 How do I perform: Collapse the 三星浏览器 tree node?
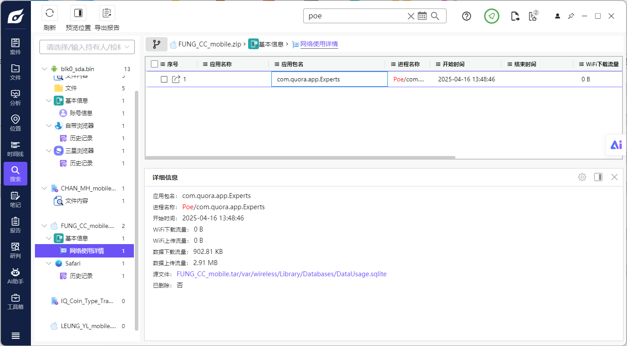point(48,151)
